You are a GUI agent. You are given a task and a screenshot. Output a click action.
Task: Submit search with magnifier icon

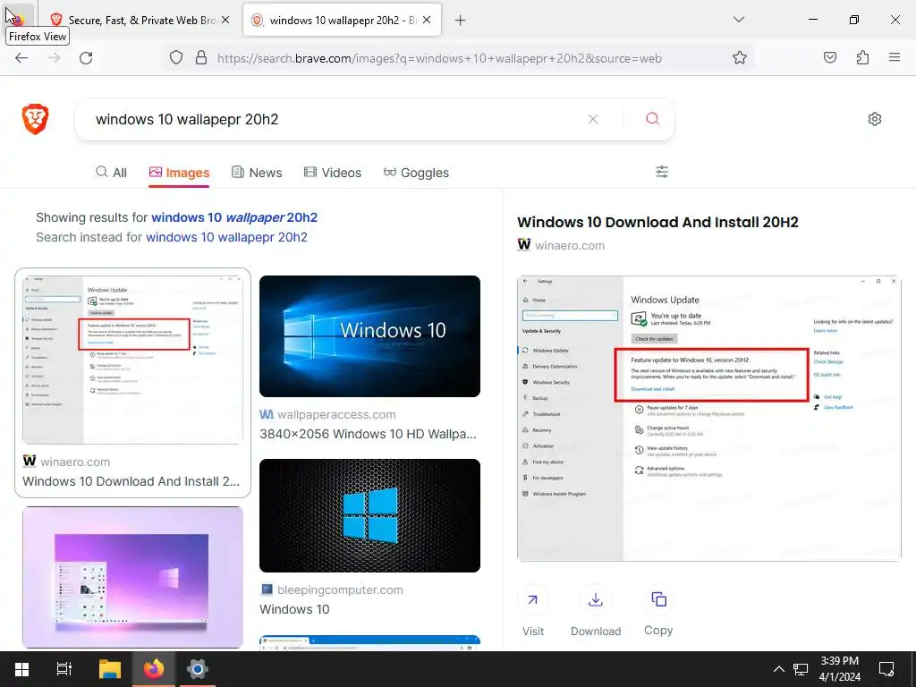[652, 119]
